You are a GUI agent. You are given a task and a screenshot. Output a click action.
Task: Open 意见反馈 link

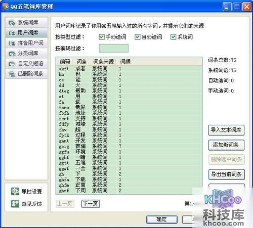(x=31, y=204)
